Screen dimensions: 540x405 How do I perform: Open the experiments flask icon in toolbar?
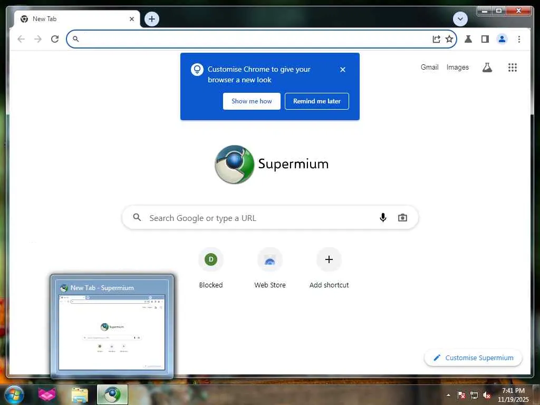pyautogui.click(x=468, y=39)
